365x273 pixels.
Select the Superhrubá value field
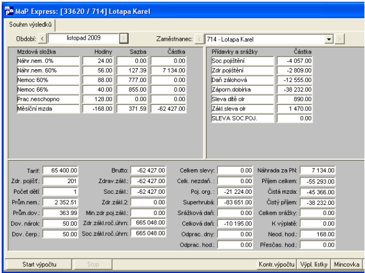pos(235,202)
